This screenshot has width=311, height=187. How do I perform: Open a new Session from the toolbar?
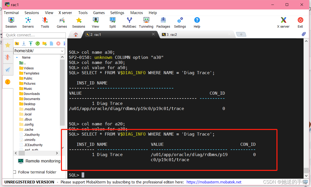(x=11, y=23)
